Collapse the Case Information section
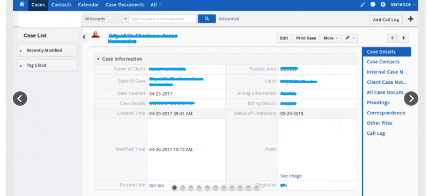The height and width of the screenshot is (196, 429). (98, 59)
